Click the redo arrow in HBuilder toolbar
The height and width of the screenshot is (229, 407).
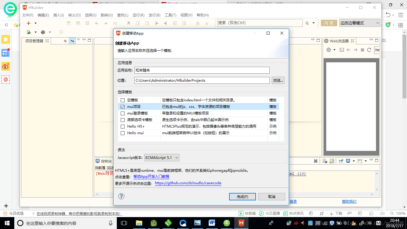point(105,23)
